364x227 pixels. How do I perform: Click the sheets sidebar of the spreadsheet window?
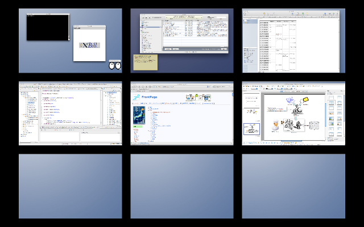[x=250, y=33]
